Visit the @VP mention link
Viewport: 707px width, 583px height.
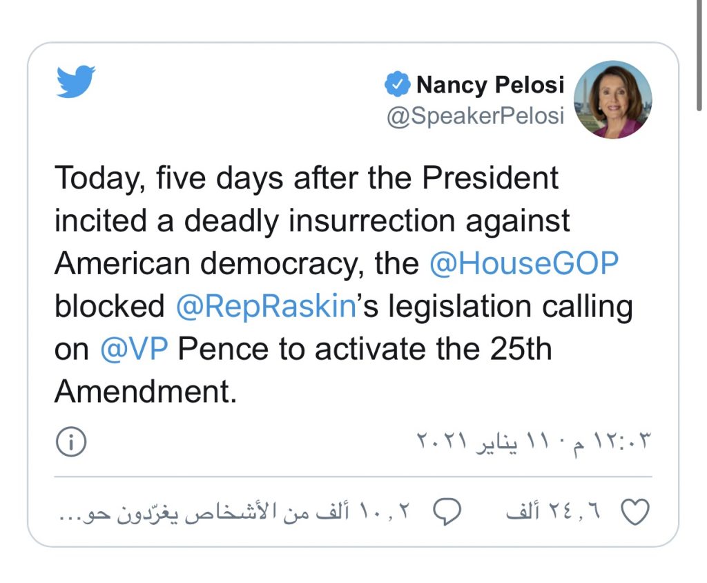(134, 349)
